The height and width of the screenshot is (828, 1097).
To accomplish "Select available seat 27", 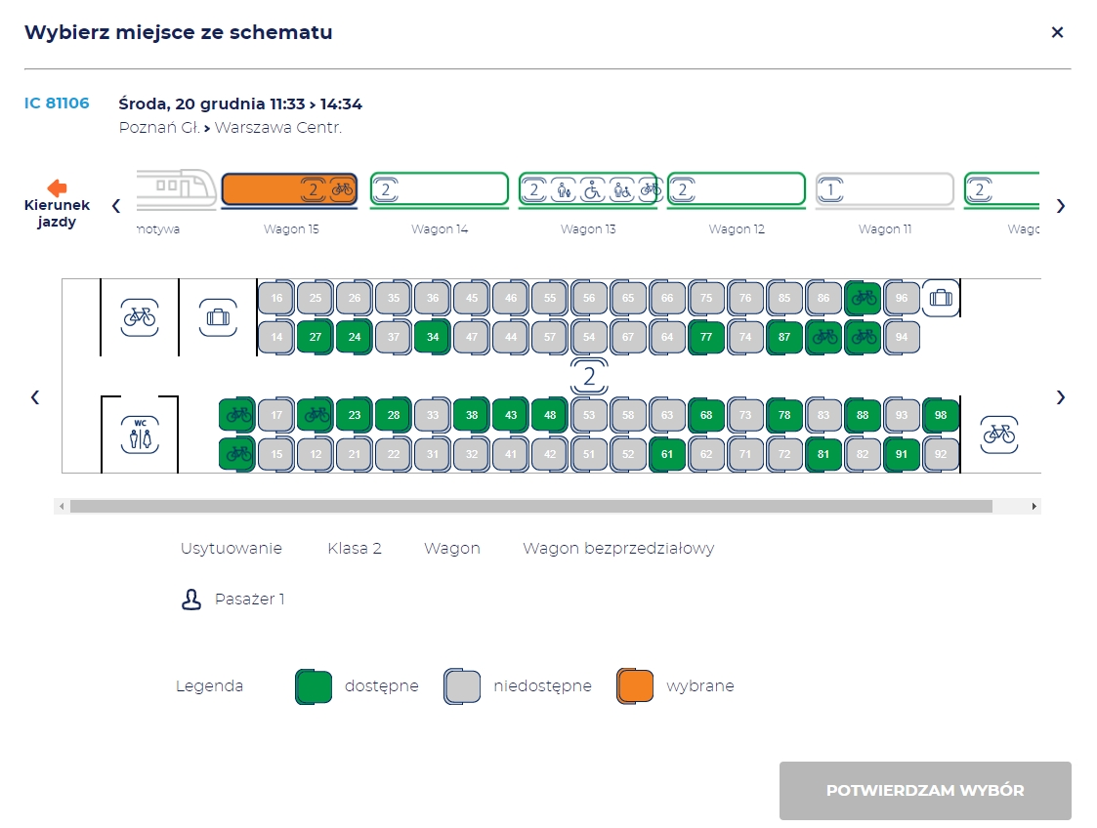I will pyautogui.click(x=315, y=337).
